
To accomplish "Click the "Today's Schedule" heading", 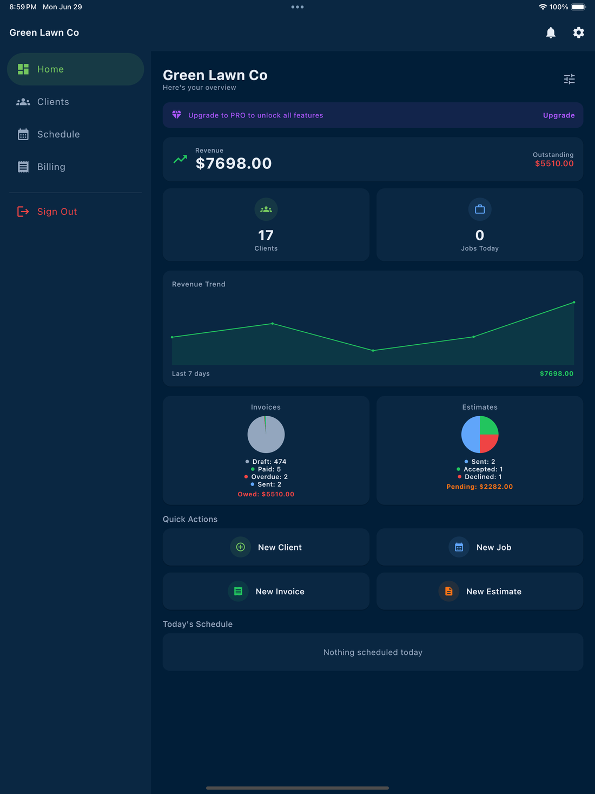I will (198, 624).
